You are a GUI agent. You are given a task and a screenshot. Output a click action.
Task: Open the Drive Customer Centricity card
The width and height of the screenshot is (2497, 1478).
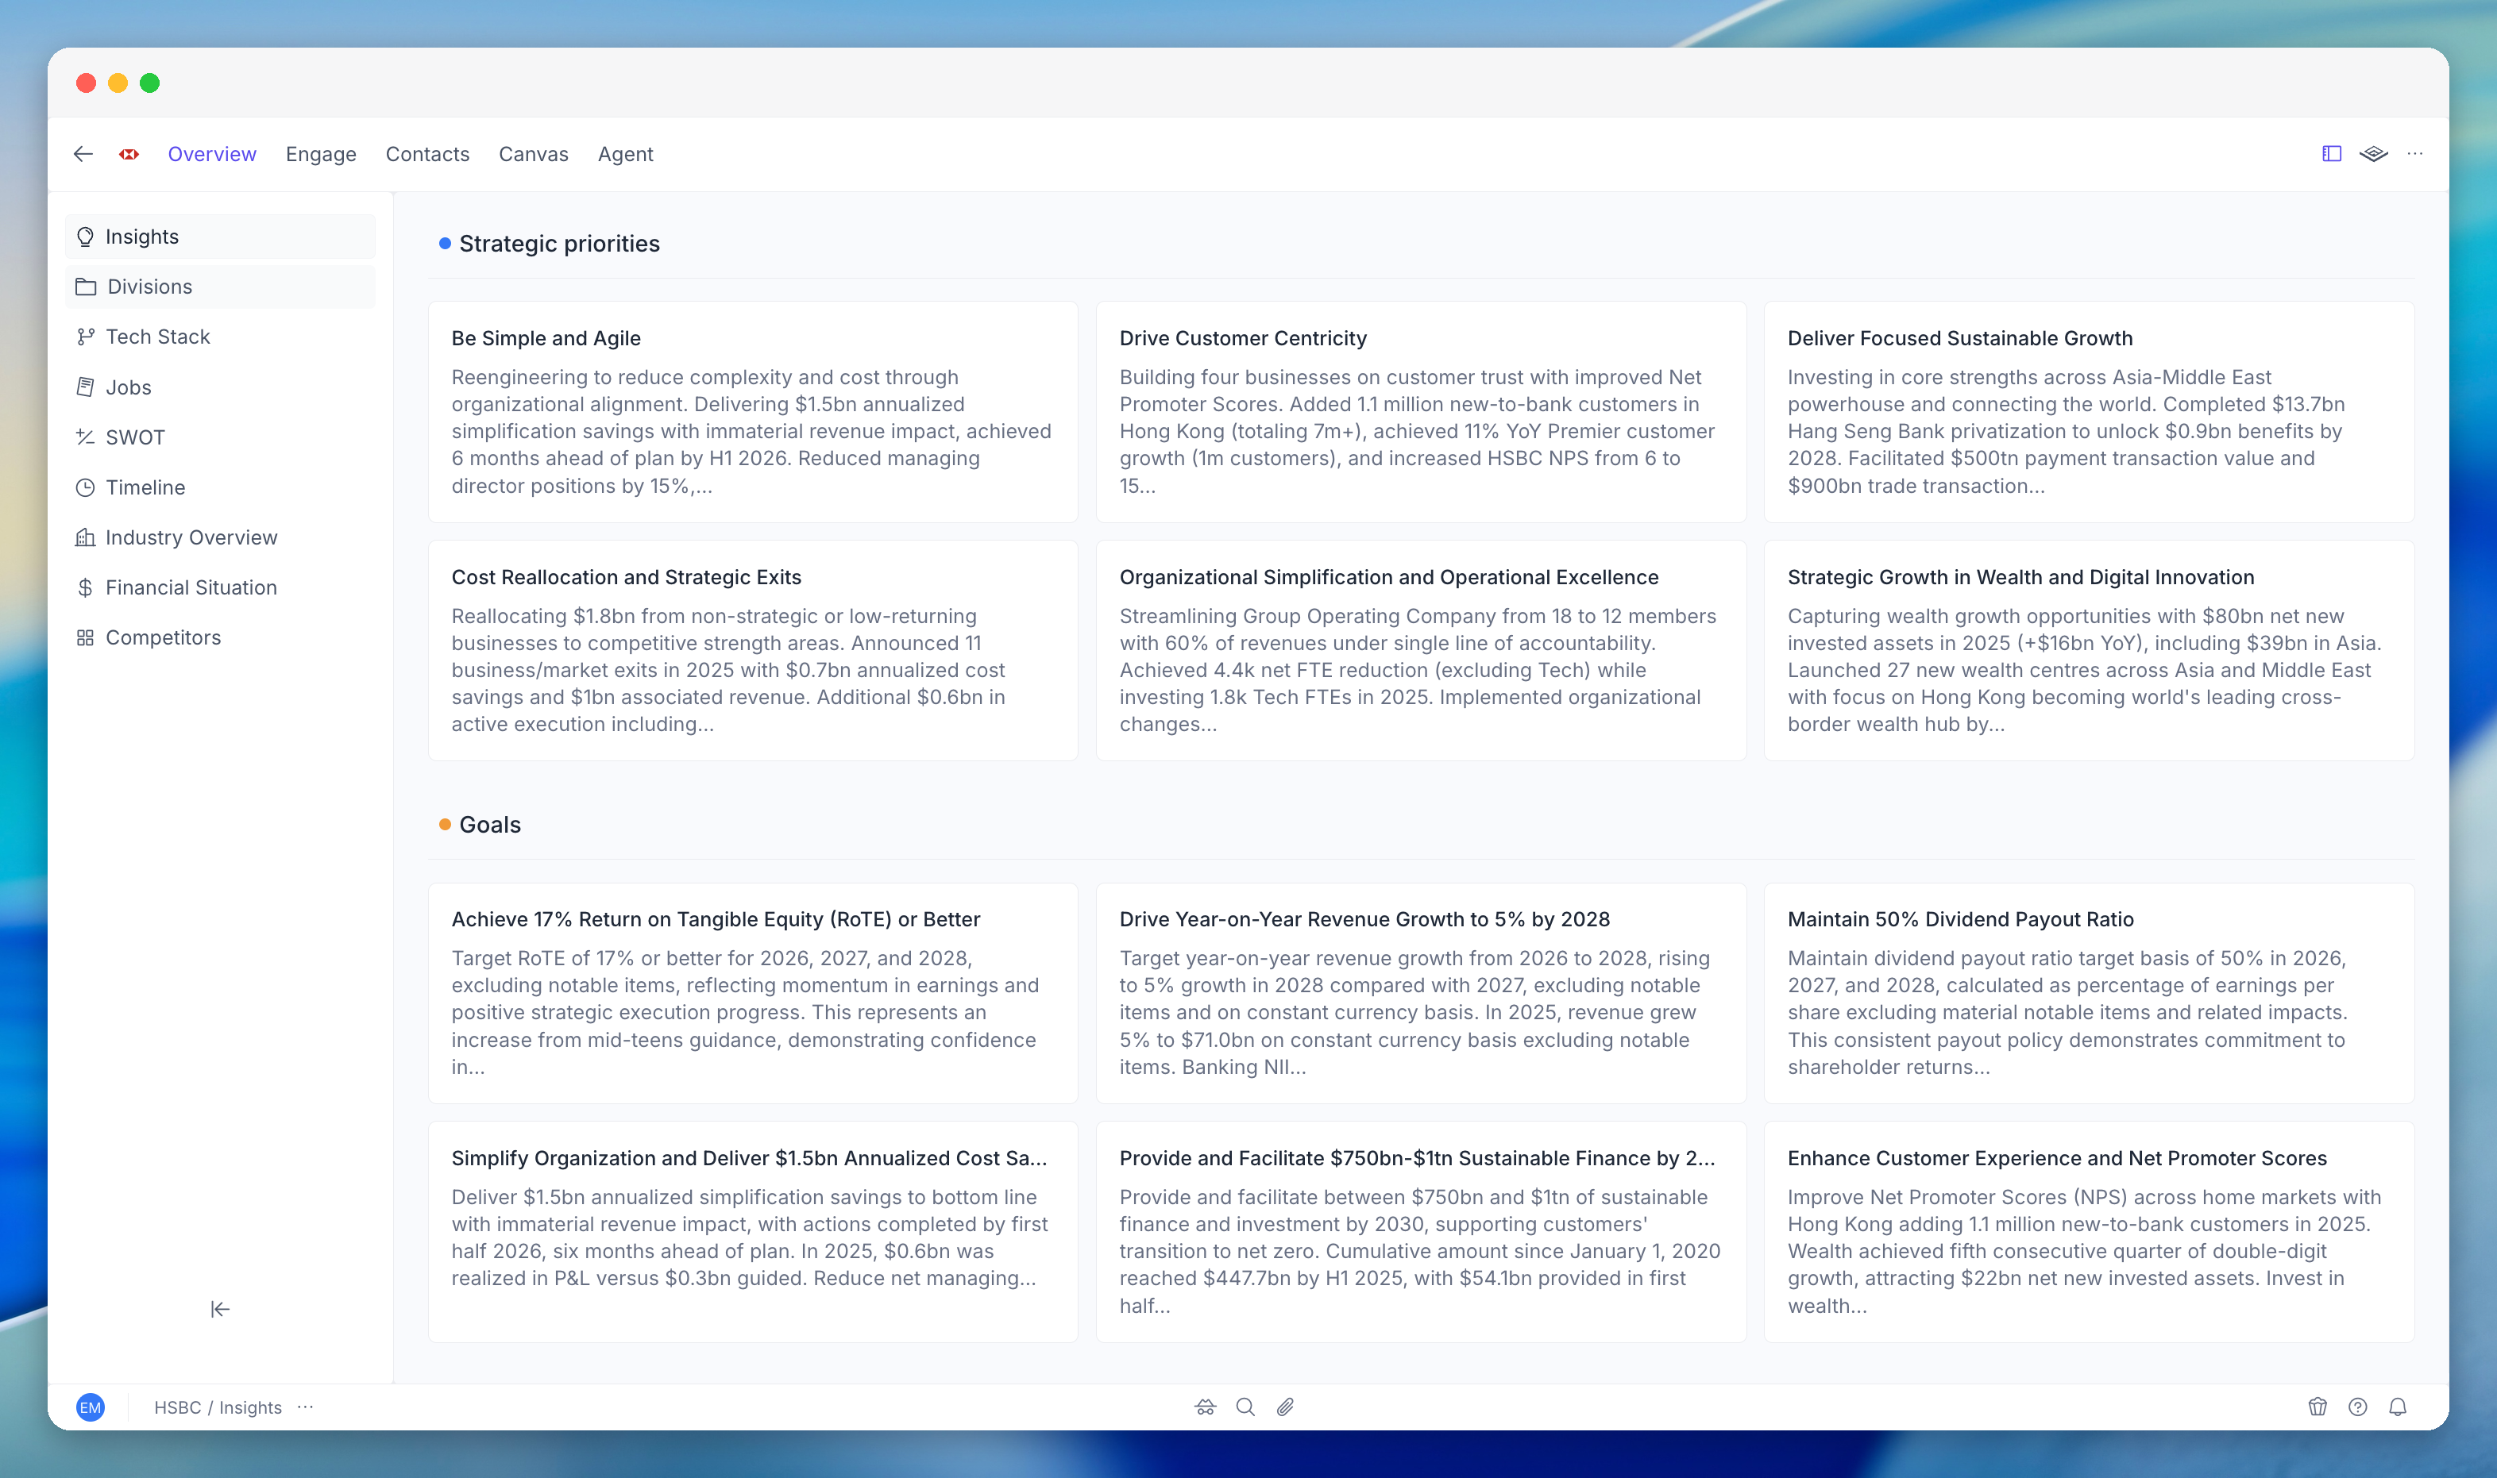coord(1421,411)
